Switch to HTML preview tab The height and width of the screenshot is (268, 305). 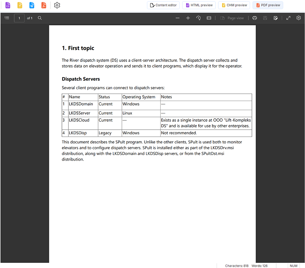pyautogui.click(x=199, y=5)
